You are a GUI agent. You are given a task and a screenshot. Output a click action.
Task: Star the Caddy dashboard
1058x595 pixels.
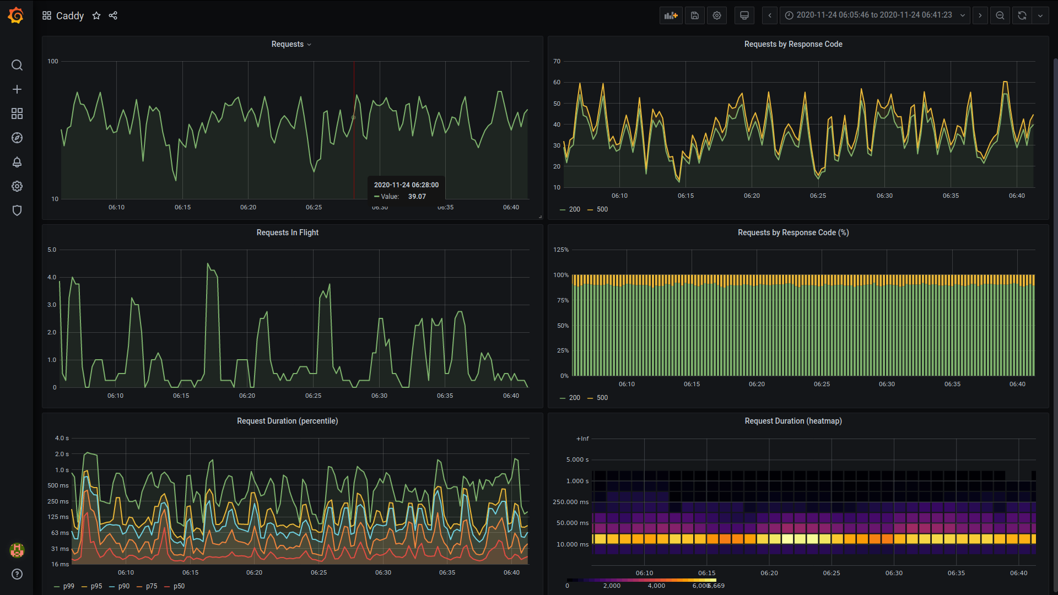96,15
